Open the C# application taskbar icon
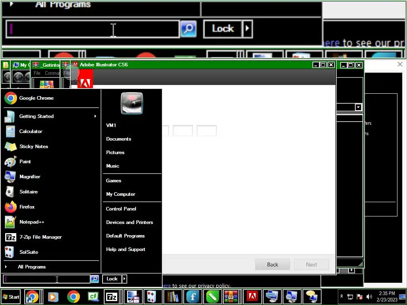 93,297
